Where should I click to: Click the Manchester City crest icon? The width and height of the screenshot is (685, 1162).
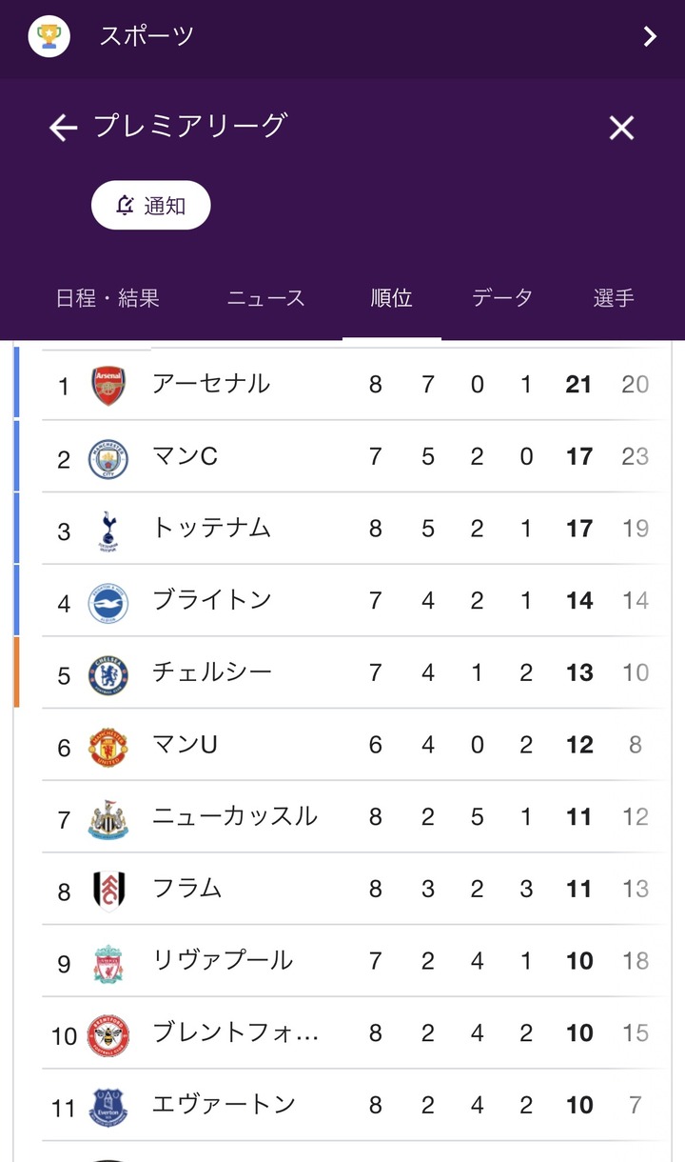point(108,458)
